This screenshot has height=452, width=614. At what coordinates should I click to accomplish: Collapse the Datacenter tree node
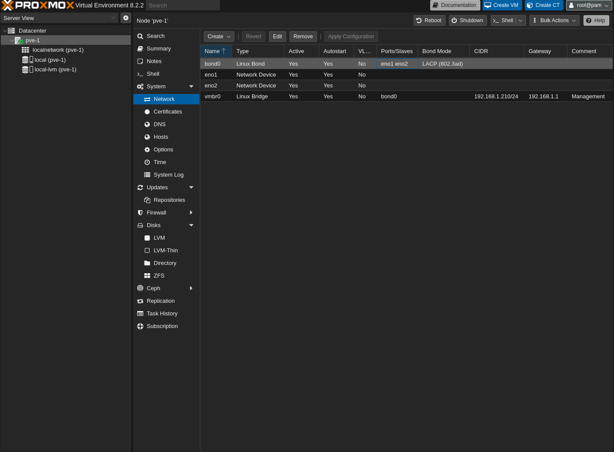(x=5, y=31)
